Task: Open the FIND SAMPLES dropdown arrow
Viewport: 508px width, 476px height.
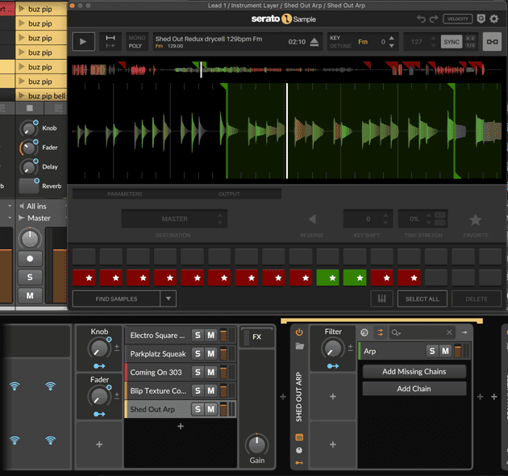Action: [x=169, y=299]
